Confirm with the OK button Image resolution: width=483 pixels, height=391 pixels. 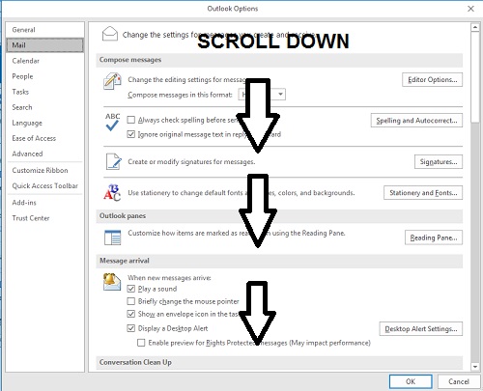(411, 381)
